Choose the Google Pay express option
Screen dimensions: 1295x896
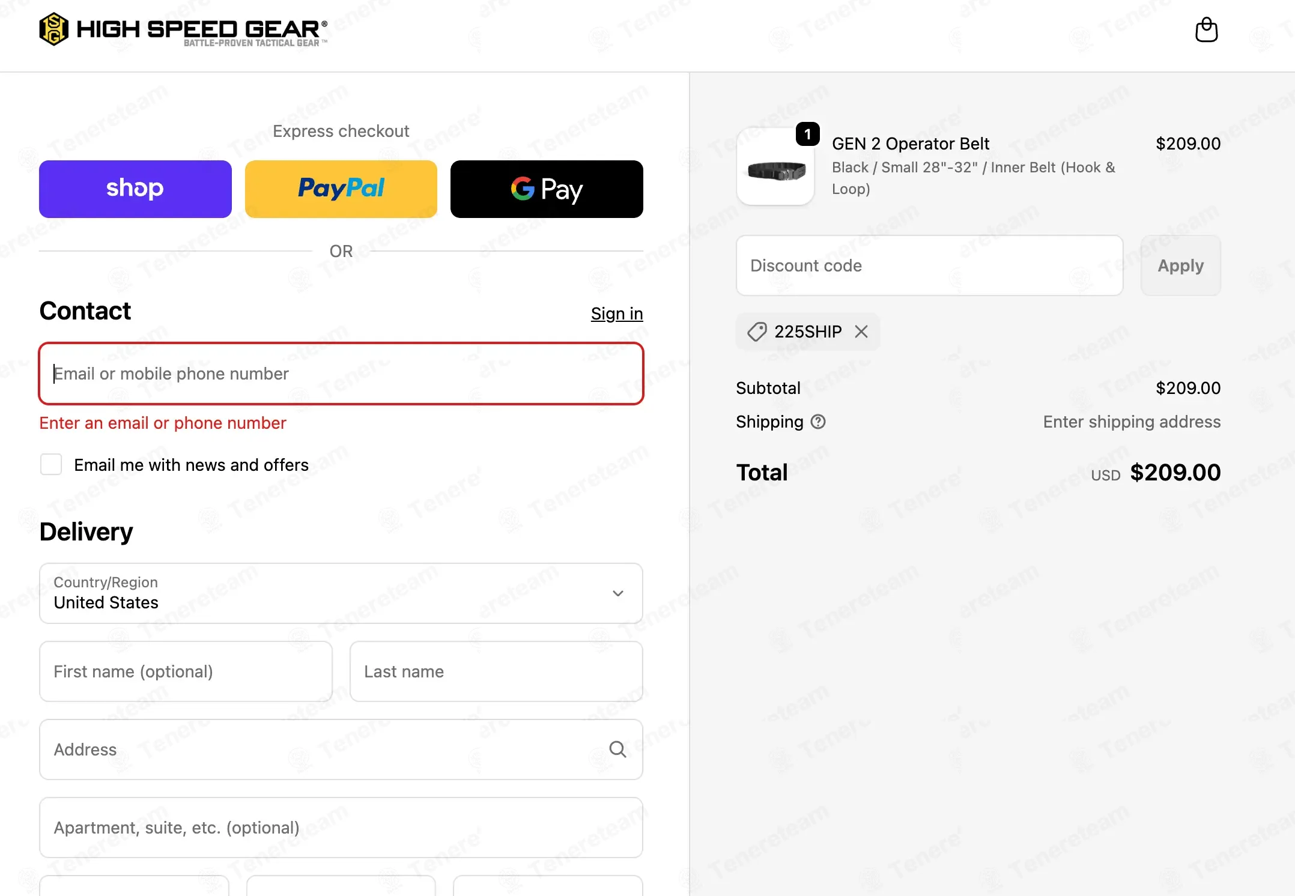coord(546,189)
